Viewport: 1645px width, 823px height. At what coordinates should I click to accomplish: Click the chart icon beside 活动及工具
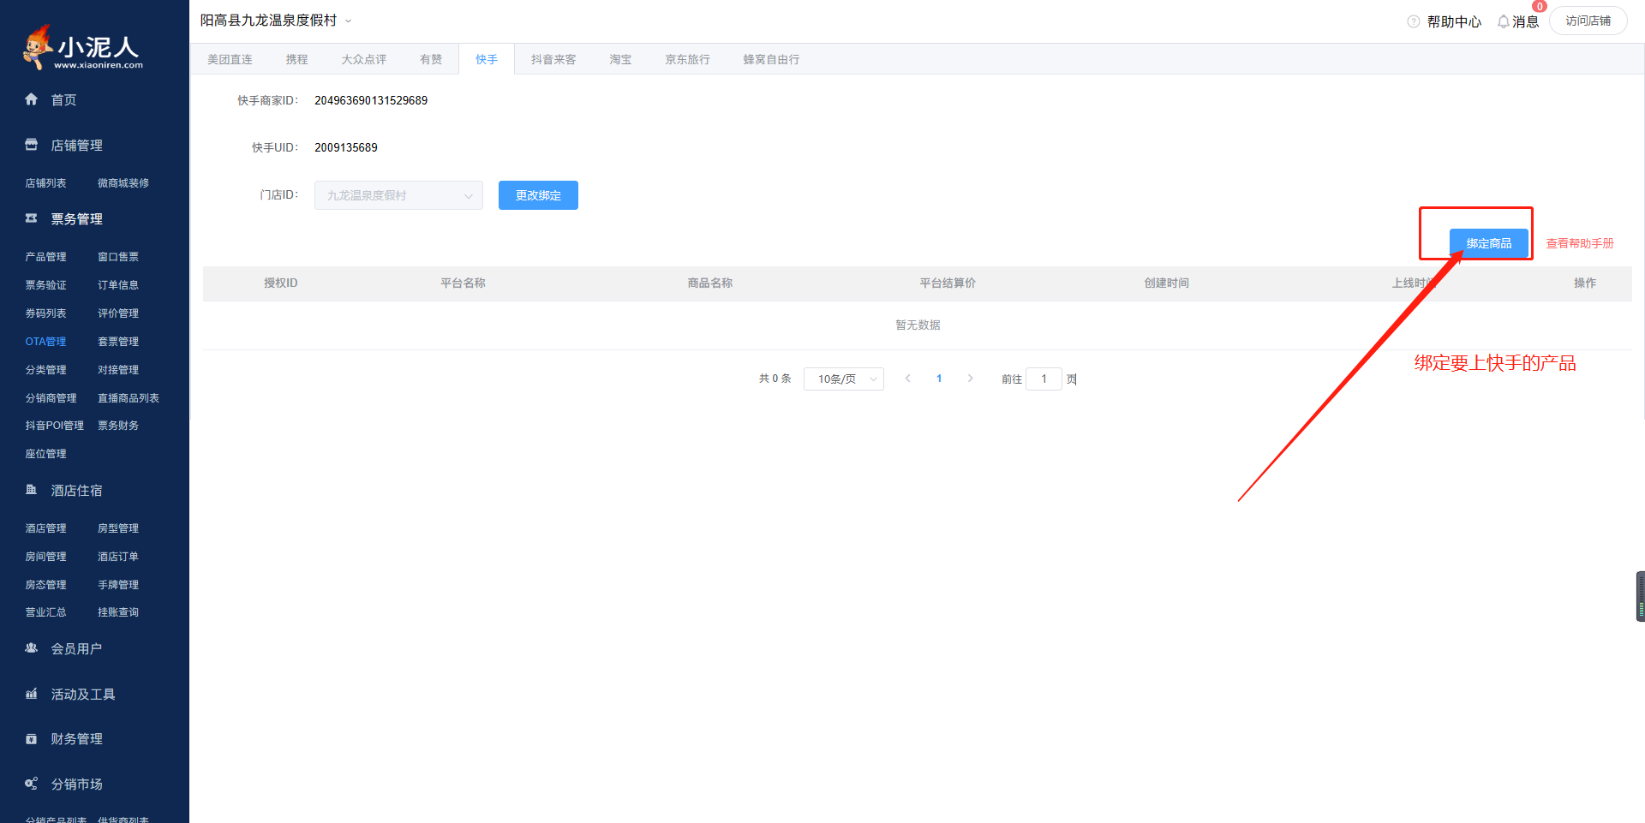pyautogui.click(x=32, y=694)
